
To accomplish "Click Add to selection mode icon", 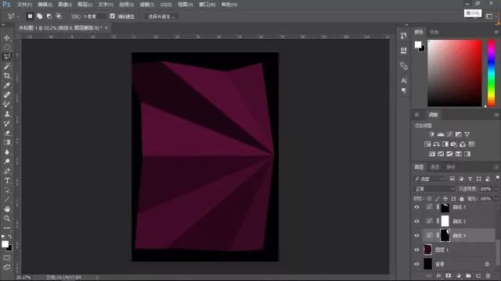I will point(39,16).
